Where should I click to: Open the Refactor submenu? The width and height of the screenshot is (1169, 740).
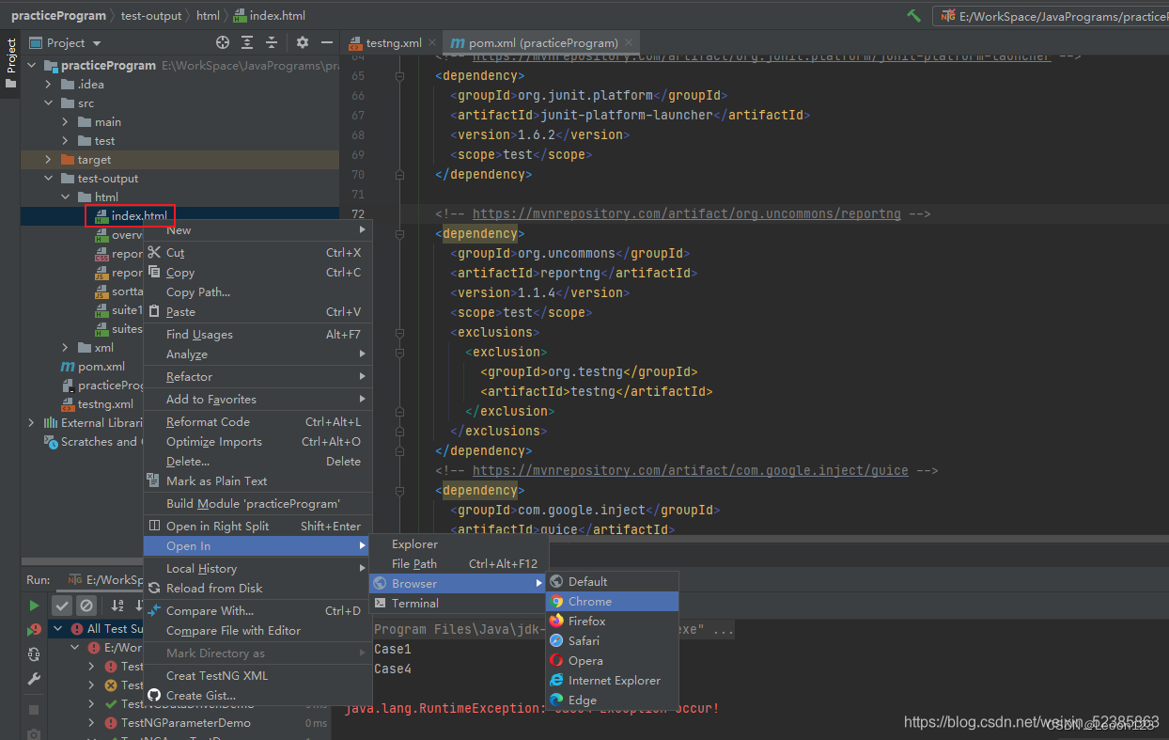click(x=257, y=377)
